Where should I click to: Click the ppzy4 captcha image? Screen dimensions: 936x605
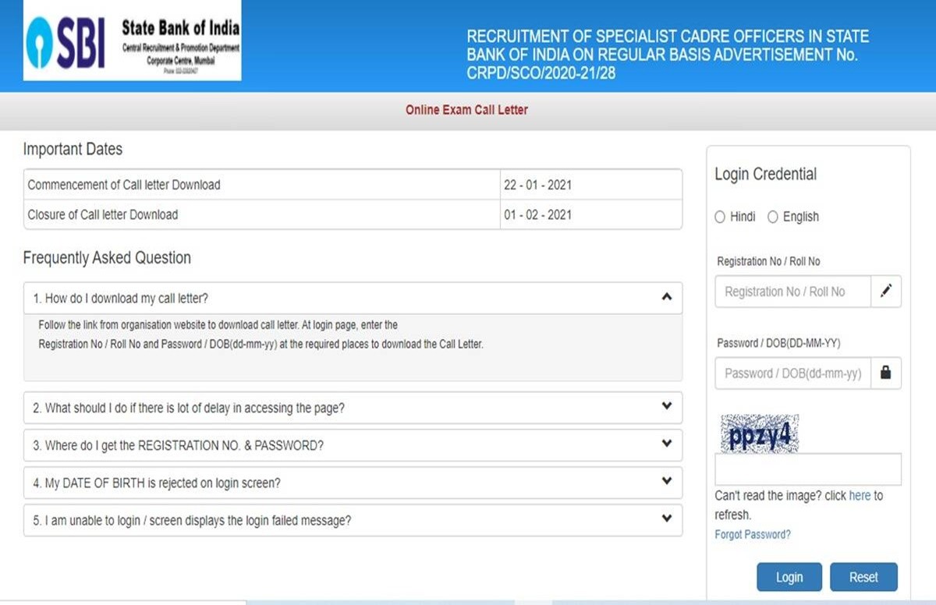757,434
